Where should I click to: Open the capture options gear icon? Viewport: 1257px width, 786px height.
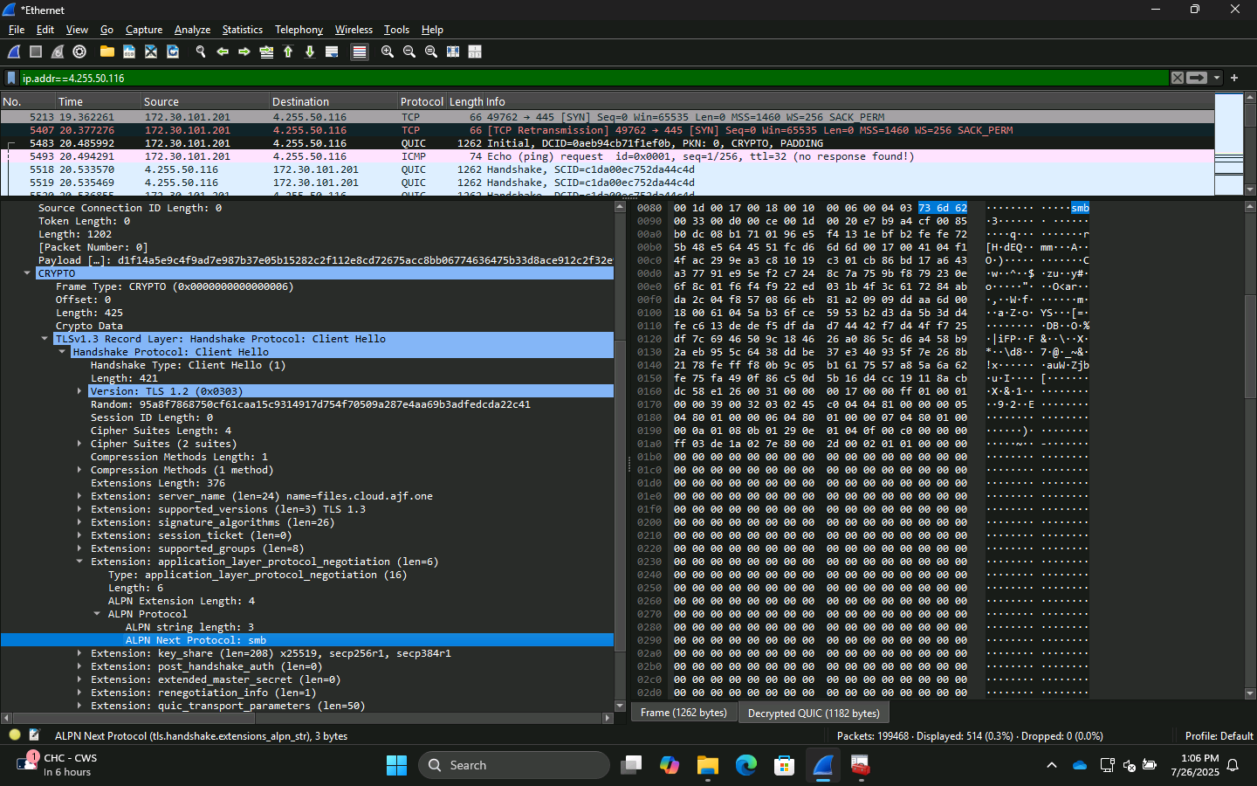[79, 52]
